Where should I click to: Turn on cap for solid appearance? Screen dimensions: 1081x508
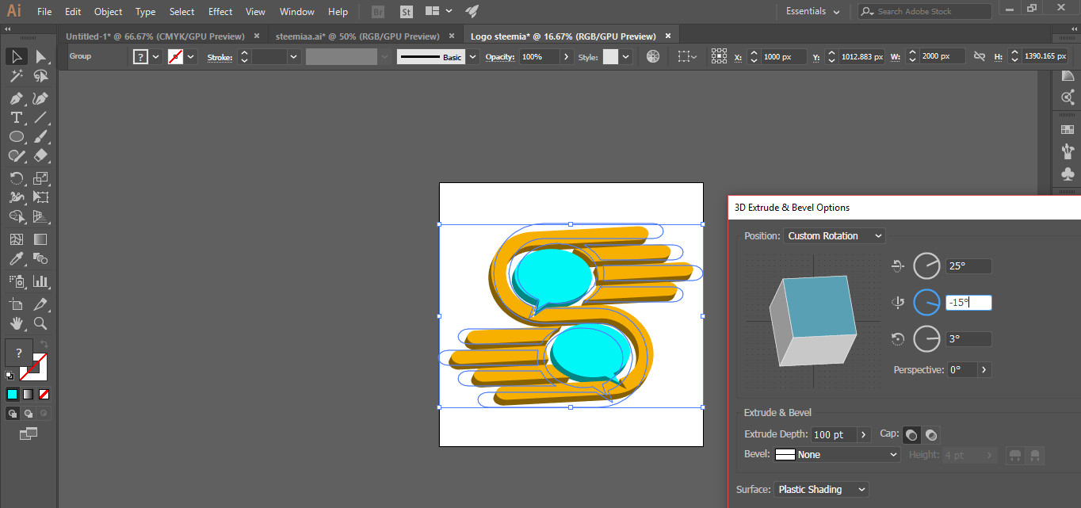pyautogui.click(x=911, y=434)
